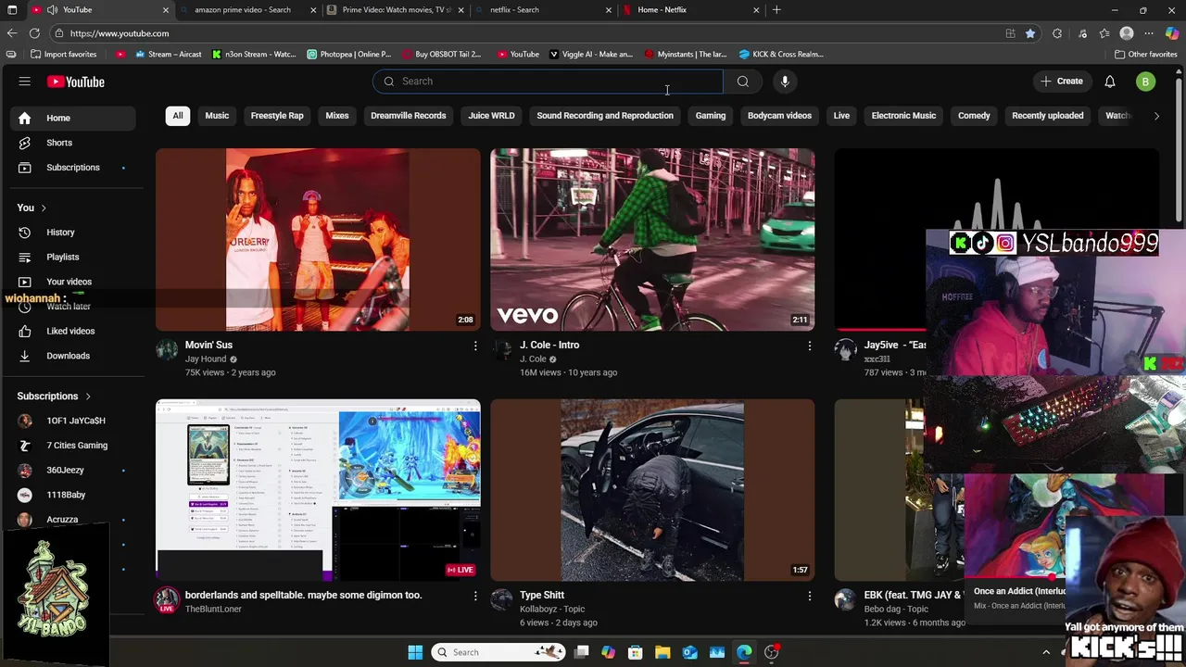Open Movin' Sus video thumbnail
This screenshot has width=1186, height=667.
coord(318,240)
